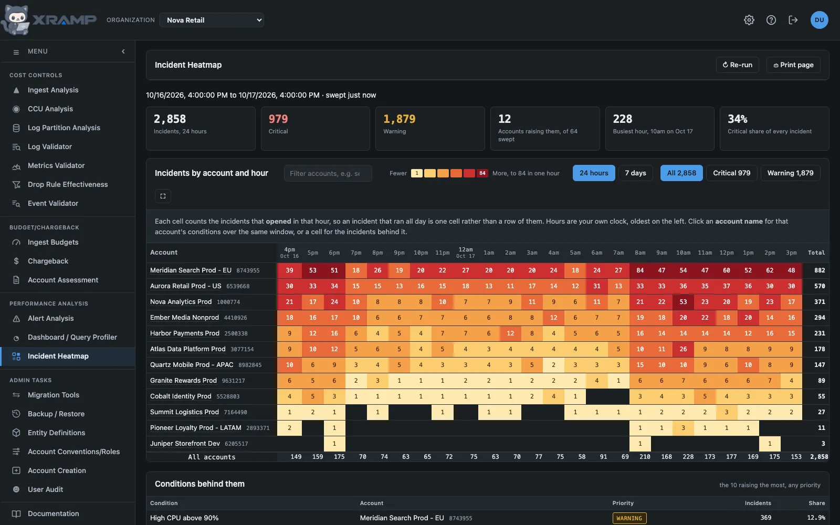This screenshot has width=840, height=525.
Task: Open Juniper Storefront Dev account
Action: coord(185,444)
